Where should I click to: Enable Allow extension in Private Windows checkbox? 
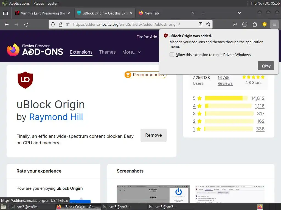click(172, 55)
